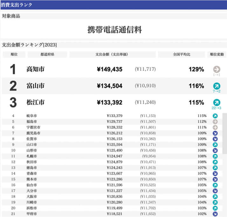
Task: Click the rank-up arrow icon for 松江市
Action: (217, 102)
